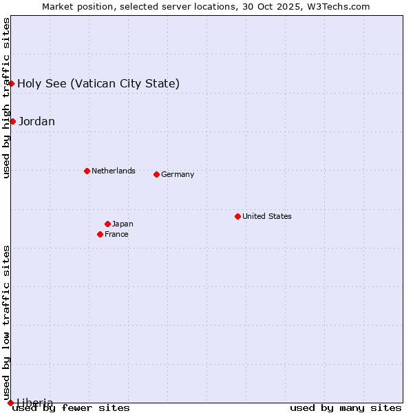Select the "Netherlands" label text

point(113,171)
